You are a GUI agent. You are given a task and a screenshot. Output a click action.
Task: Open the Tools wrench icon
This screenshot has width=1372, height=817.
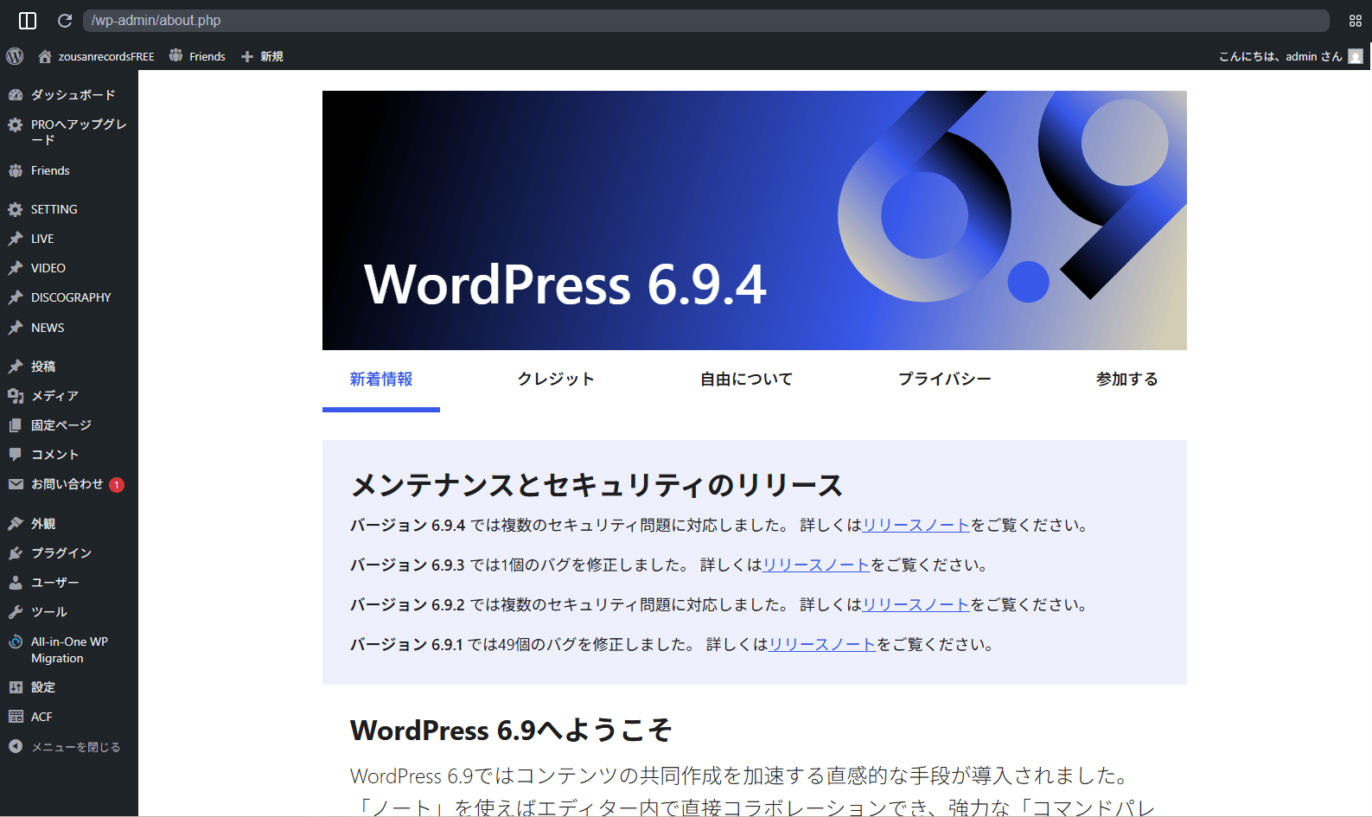[x=16, y=612]
